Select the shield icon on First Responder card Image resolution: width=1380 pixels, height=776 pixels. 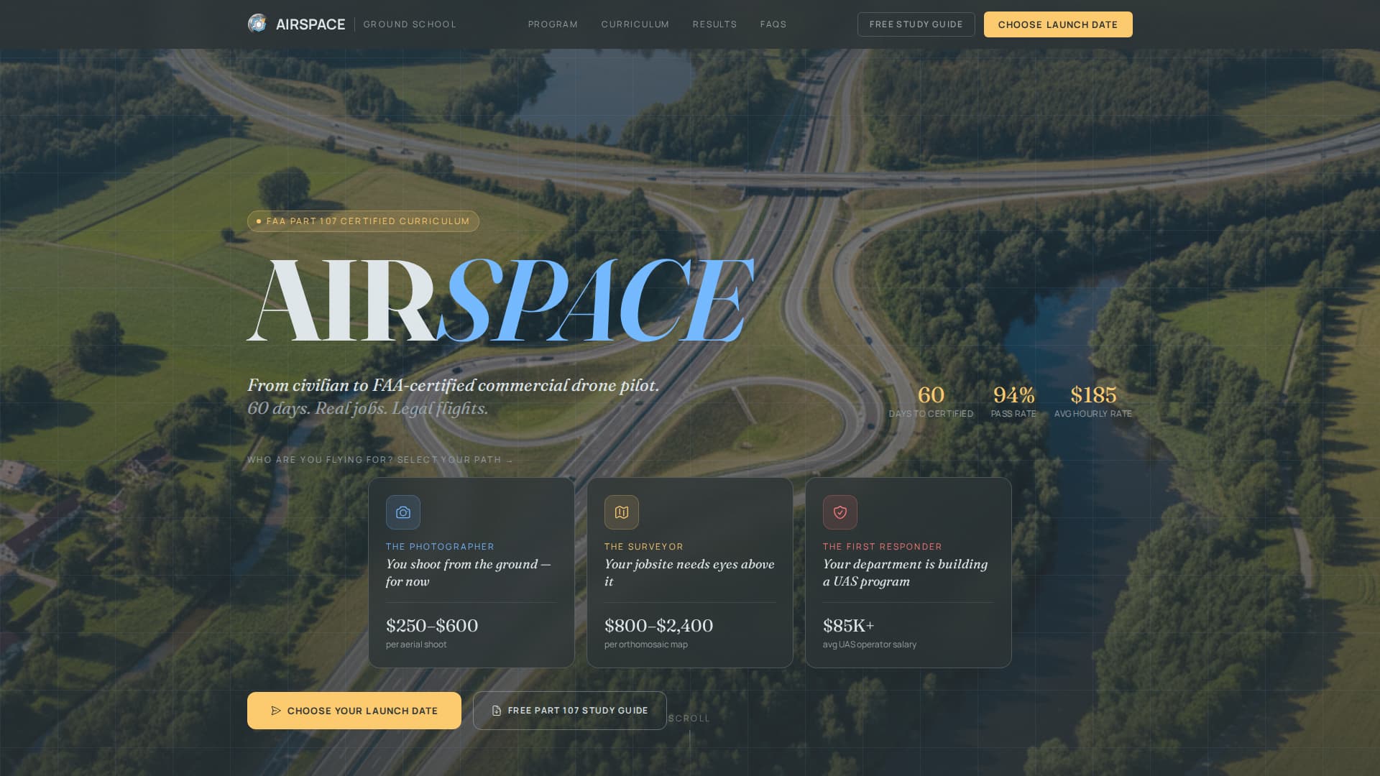coord(840,512)
